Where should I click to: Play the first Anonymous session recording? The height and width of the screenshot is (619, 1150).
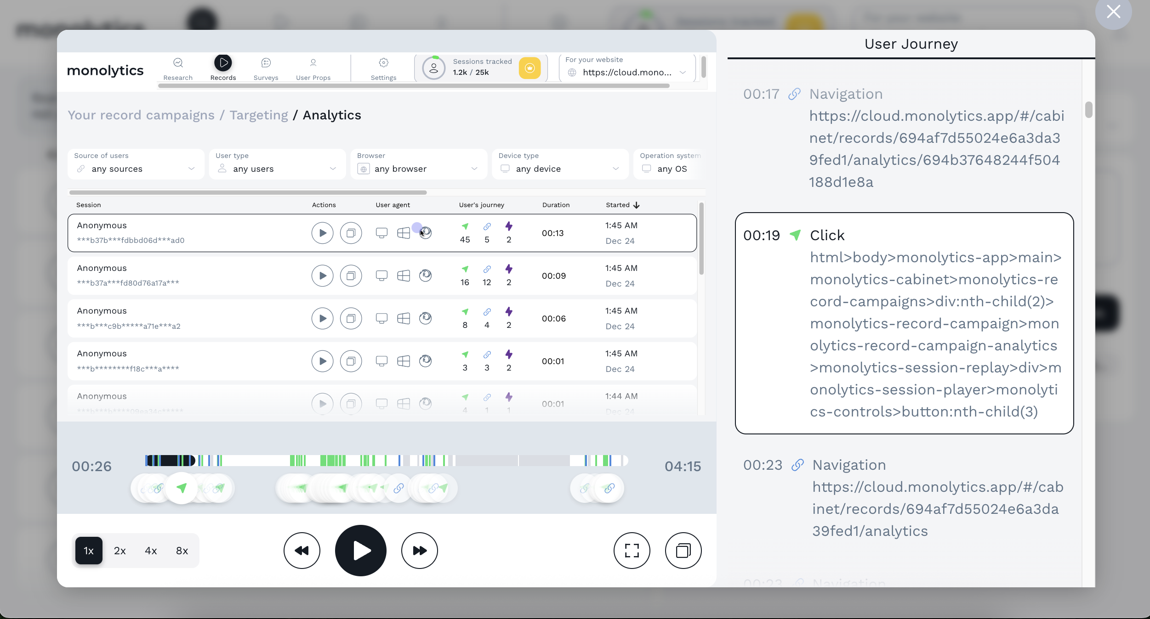tap(322, 233)
